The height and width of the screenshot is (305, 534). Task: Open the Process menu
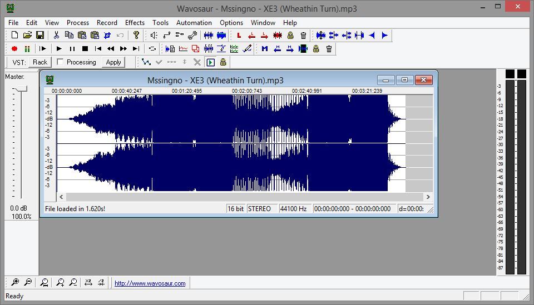78,22
